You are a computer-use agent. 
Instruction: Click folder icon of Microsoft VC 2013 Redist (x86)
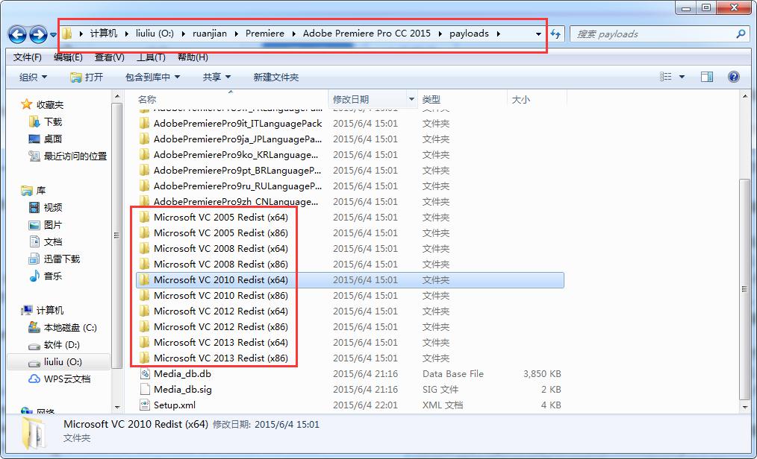(x=144, y=358)
